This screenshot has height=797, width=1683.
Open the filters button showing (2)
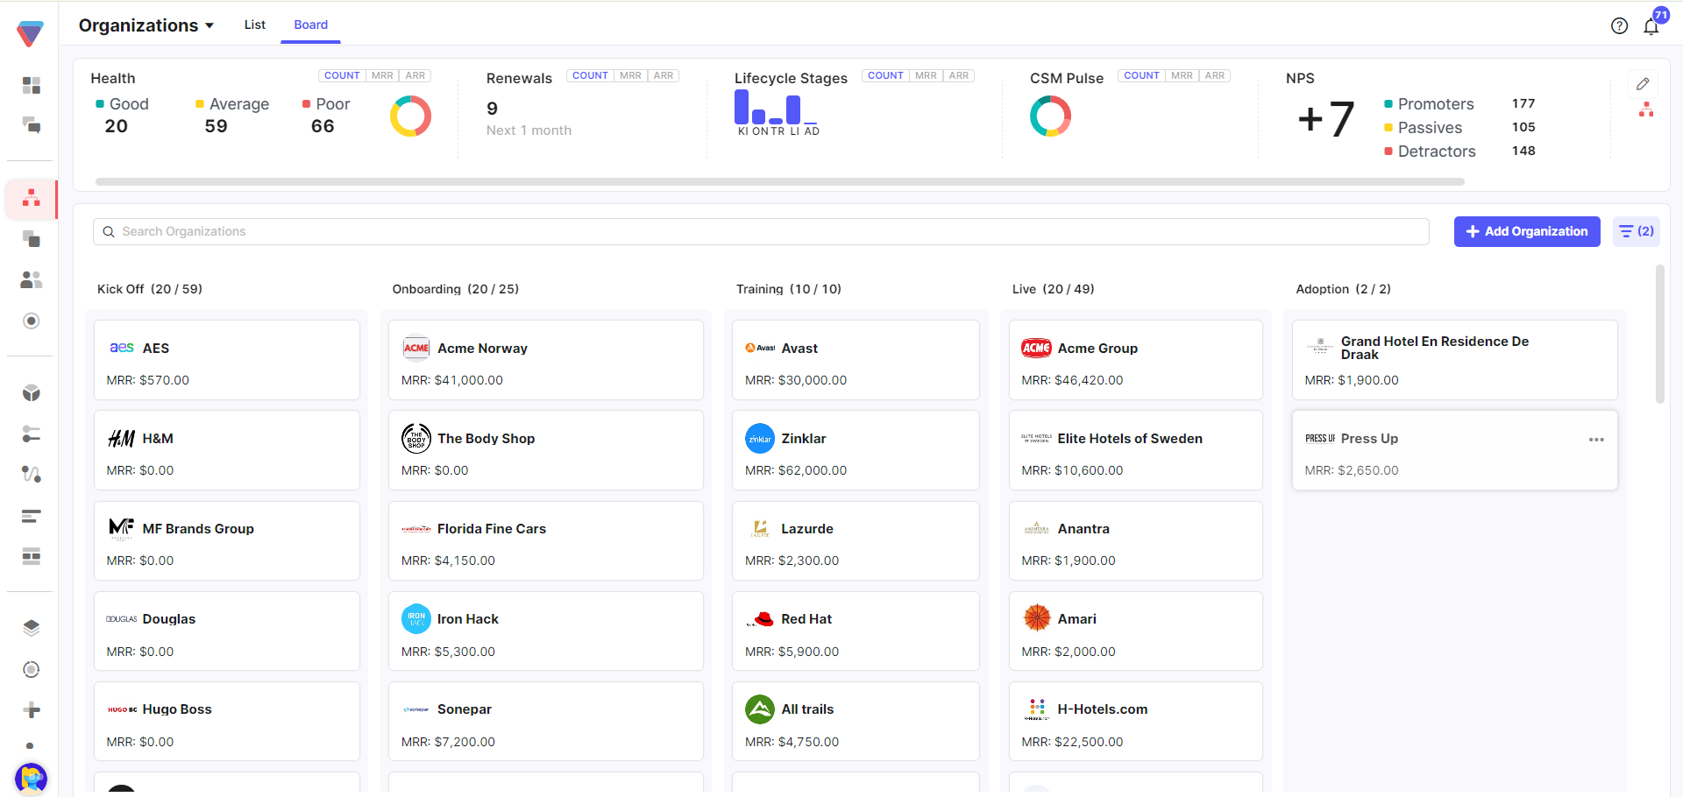1636,231
